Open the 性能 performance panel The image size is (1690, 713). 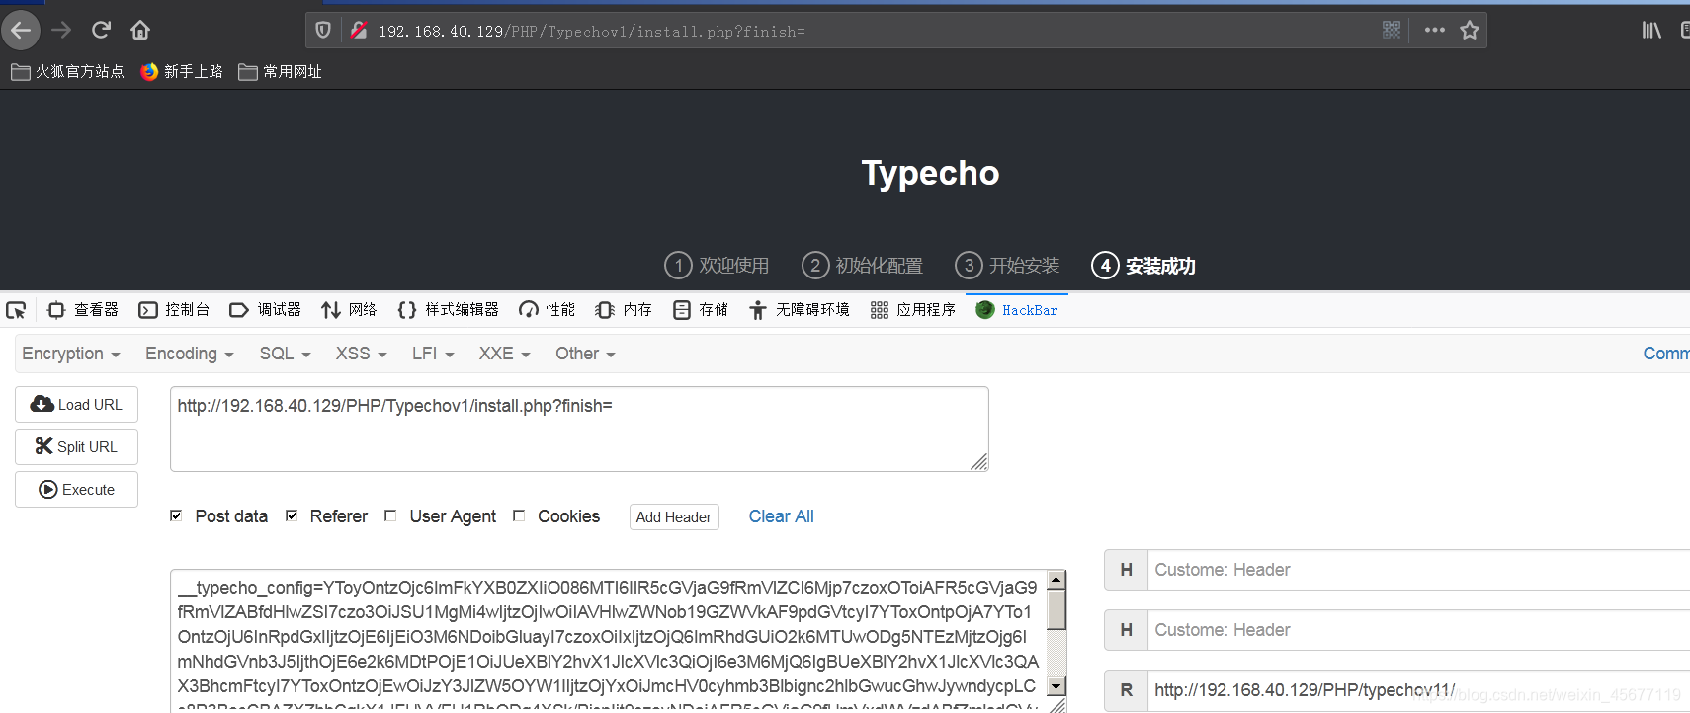547,310
